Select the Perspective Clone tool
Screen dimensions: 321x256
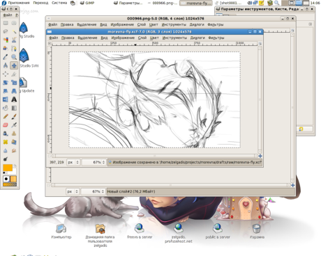click(14, 142)
